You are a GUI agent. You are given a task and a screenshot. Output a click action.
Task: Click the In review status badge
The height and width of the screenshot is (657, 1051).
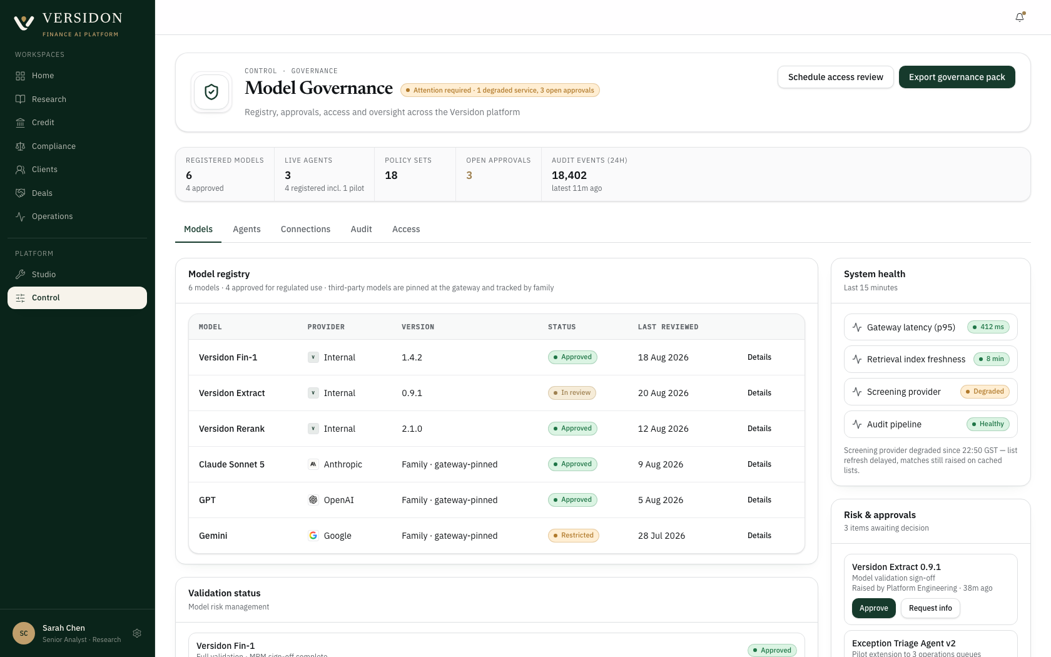click(572, 393)
